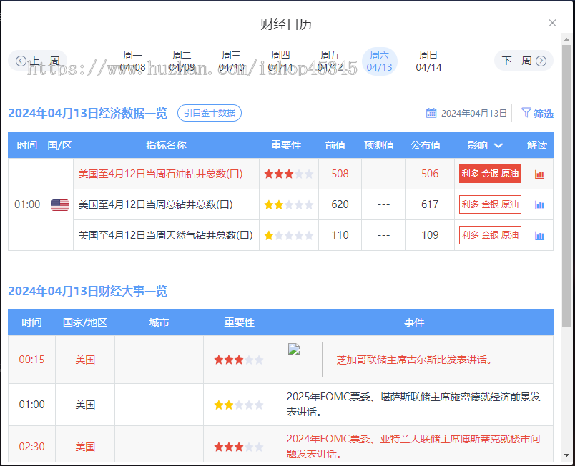Viewport: 575px width, 466px height.
Task: Open the 2024年04月13日 date picker field
Action: [465, 113]
